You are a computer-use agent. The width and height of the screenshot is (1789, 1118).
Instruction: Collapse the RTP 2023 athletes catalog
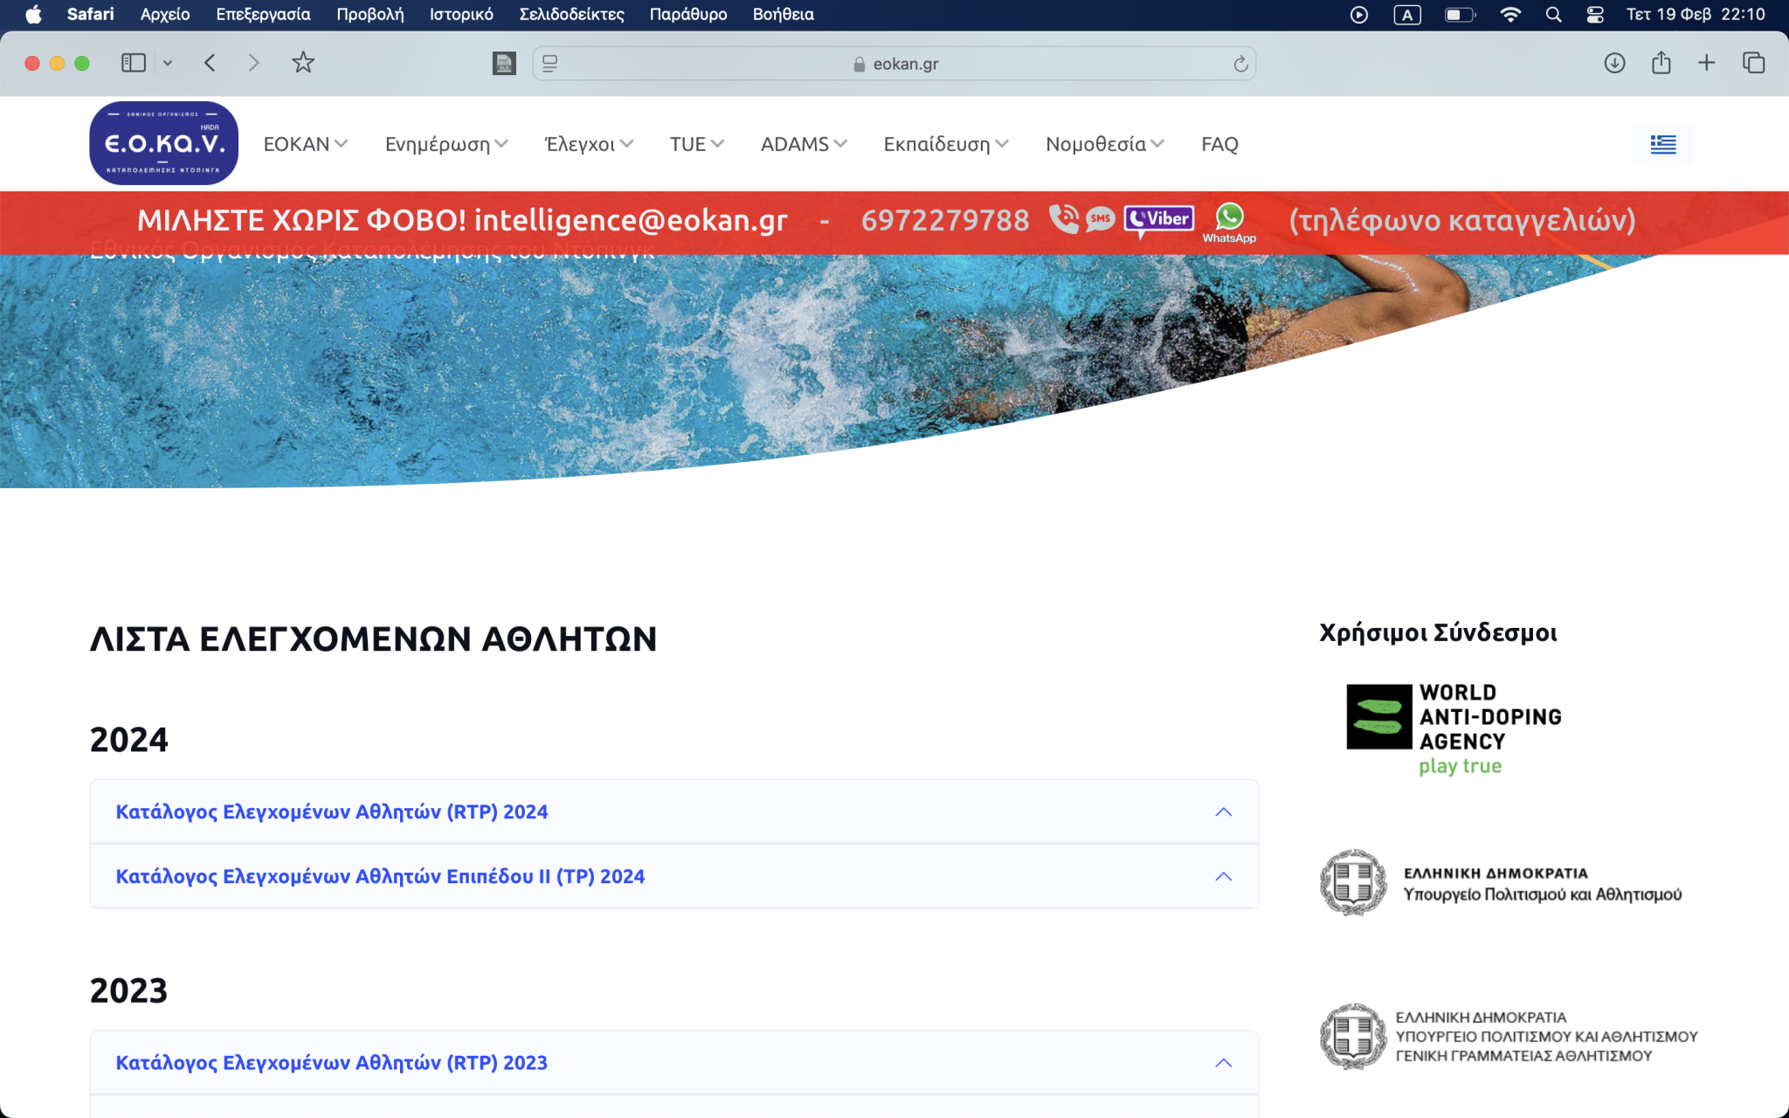click(x=1223, y=1062)
